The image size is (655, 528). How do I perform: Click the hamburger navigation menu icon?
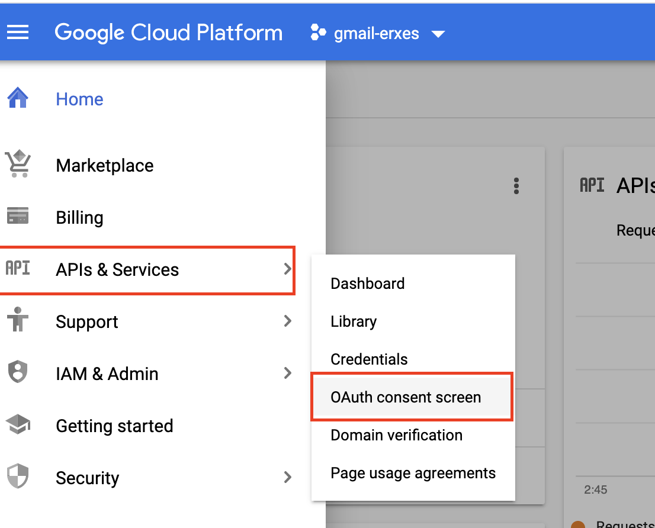[x=18, y=33]
